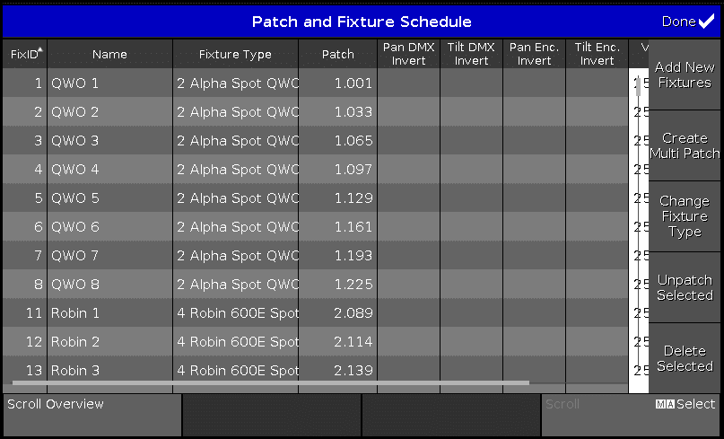This screenshot has width=724, height=439.
Task: Choose Change Fixture Type
Action: pyautogui.click(x=685, y=216)
